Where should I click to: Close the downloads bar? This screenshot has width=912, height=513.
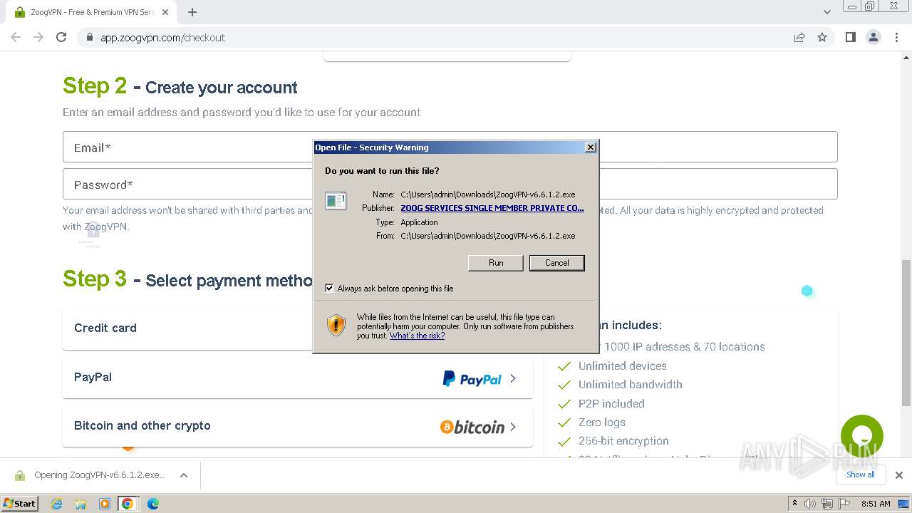click(899, 475)
